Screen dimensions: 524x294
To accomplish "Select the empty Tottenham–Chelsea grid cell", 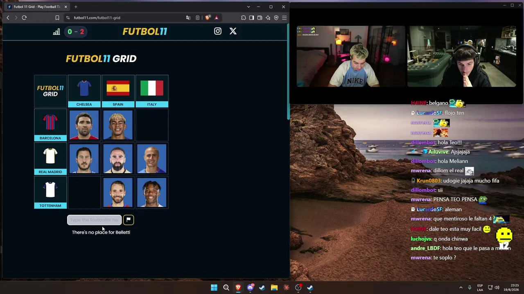I will click(x=84, y=193).
